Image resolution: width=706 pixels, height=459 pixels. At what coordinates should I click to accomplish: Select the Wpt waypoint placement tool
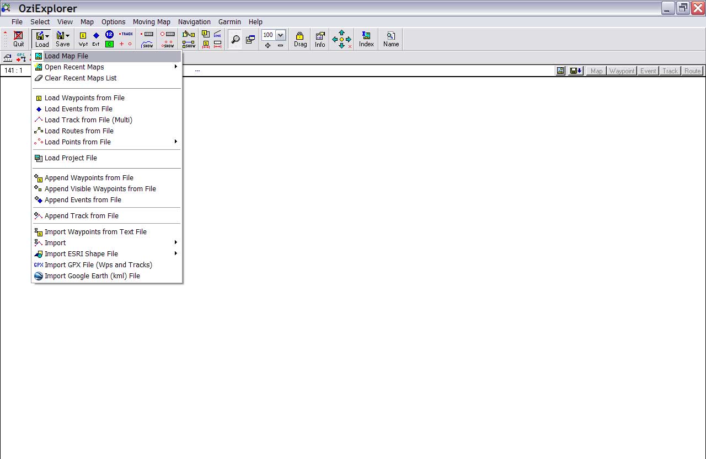pyautogui.click(x=83, y=39)
